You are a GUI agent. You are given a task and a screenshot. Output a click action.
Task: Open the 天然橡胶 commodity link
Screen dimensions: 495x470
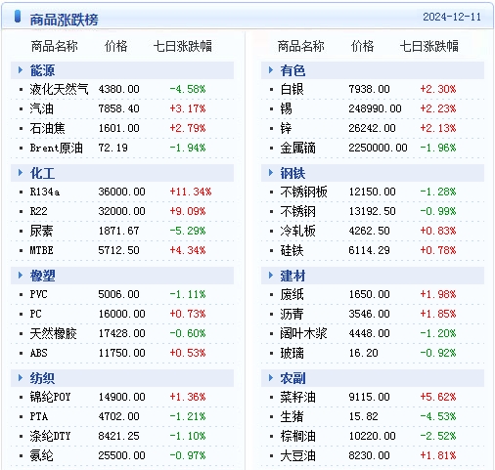pyautogui.click(x=53, y=333)
